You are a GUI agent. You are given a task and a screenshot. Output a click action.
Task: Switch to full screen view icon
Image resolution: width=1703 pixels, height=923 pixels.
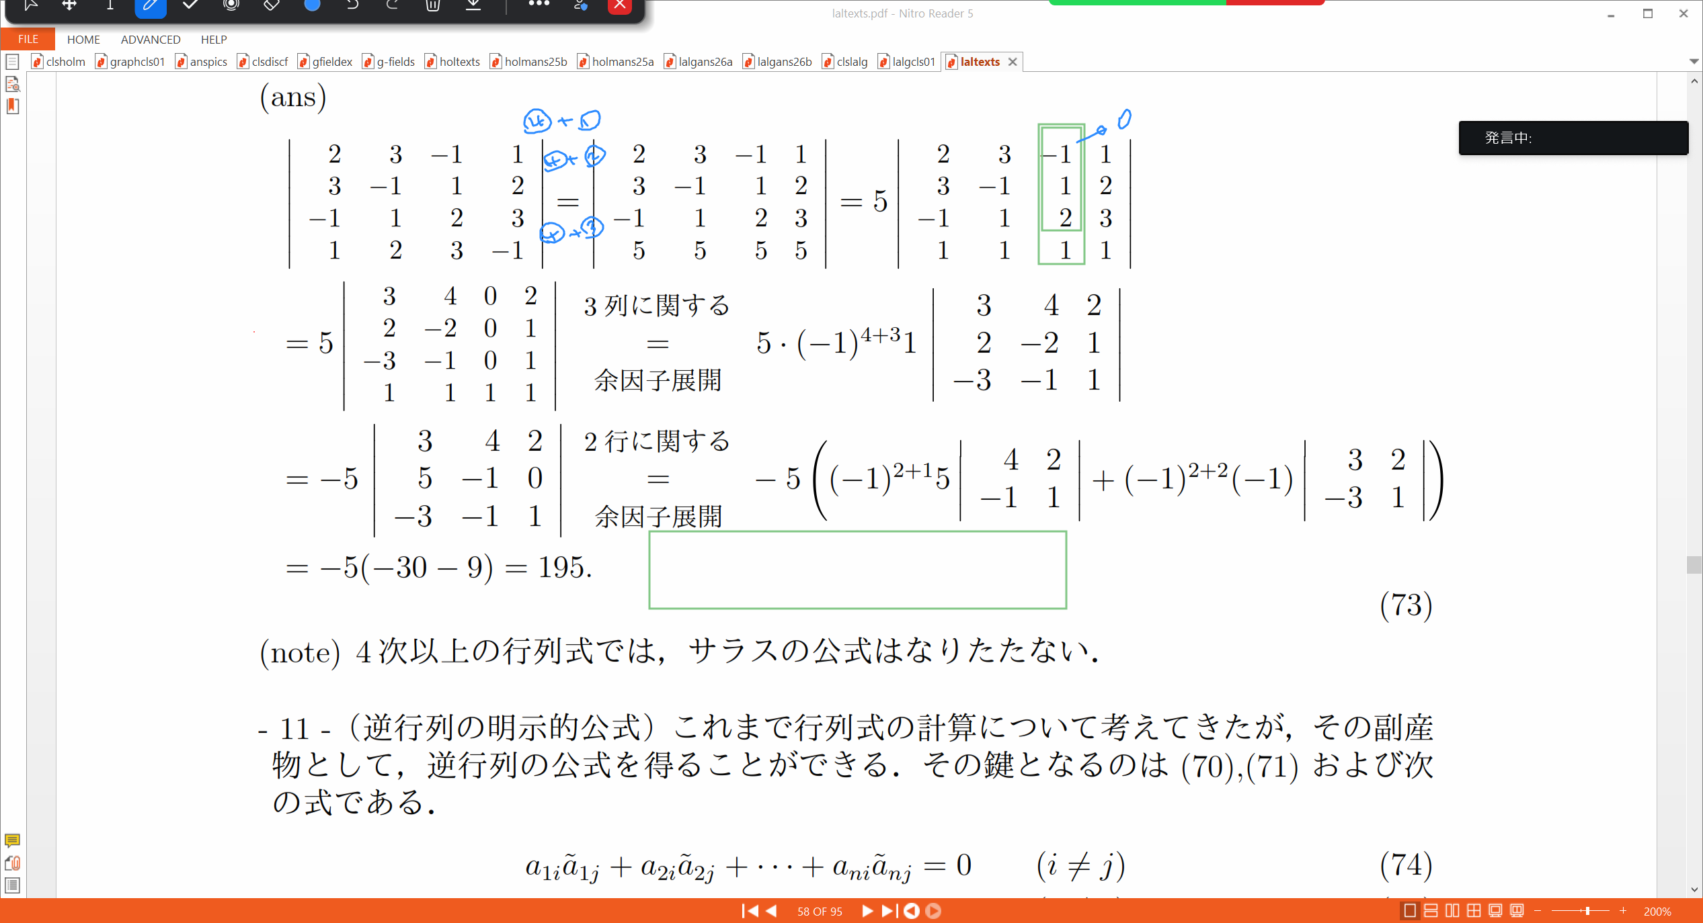1495,911
